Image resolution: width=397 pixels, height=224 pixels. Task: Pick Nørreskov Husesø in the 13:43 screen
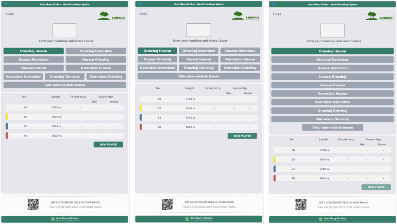tap(332, 94)
